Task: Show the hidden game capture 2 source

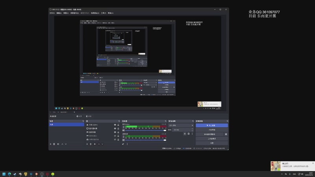Action: pos(115,136)
